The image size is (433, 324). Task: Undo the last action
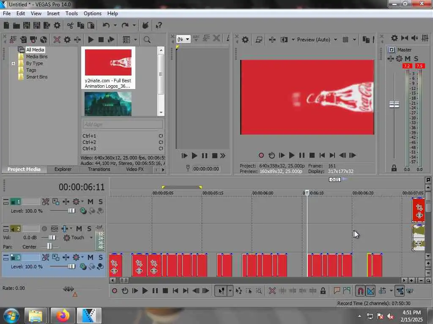point(106,26)
